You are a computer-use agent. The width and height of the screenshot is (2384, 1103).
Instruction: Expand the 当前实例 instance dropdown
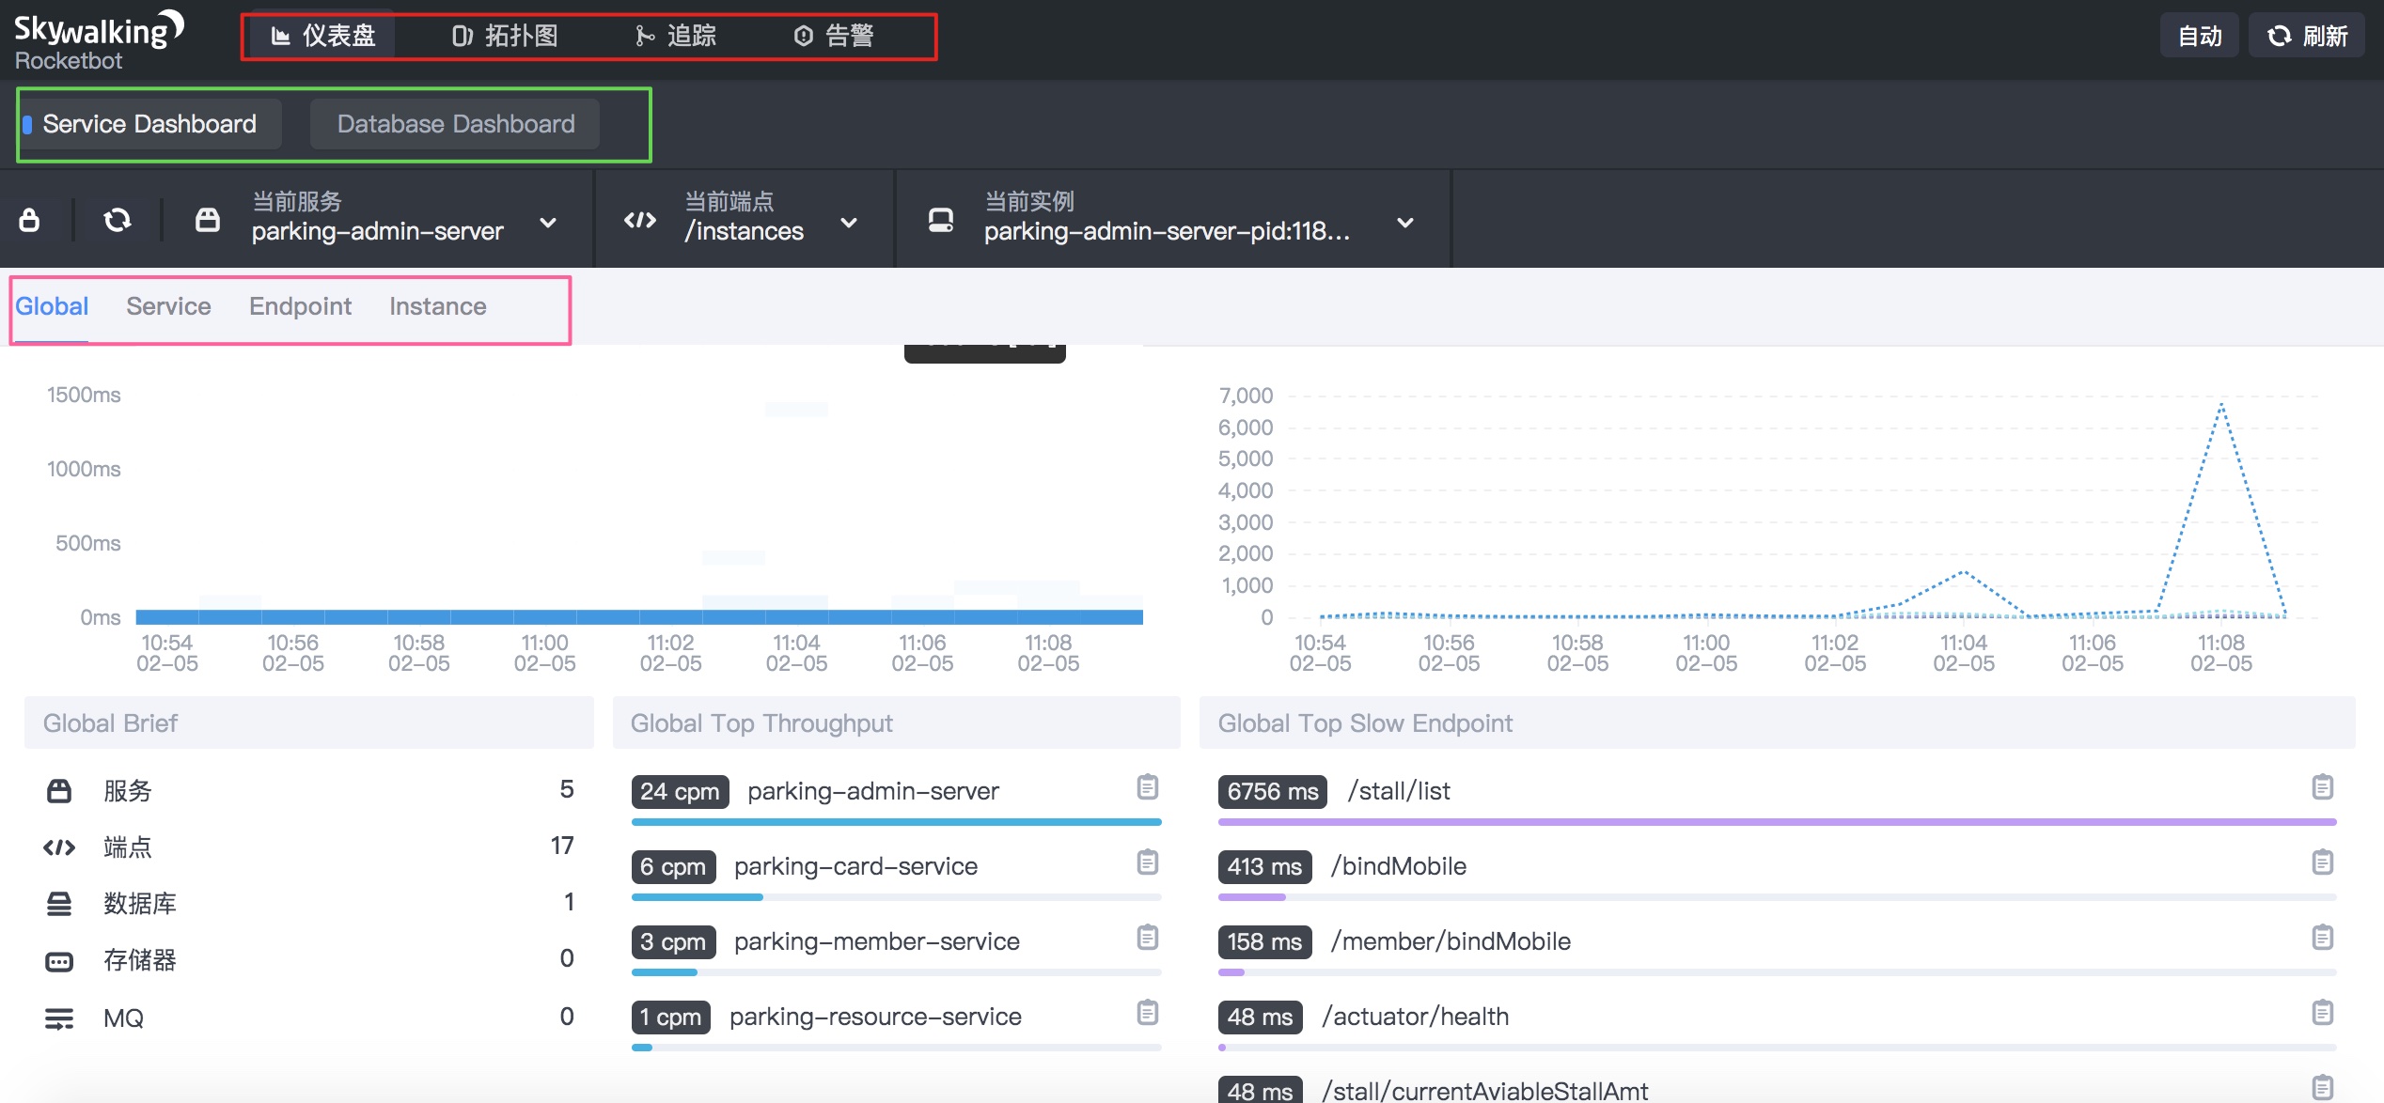pos(1404,223)
